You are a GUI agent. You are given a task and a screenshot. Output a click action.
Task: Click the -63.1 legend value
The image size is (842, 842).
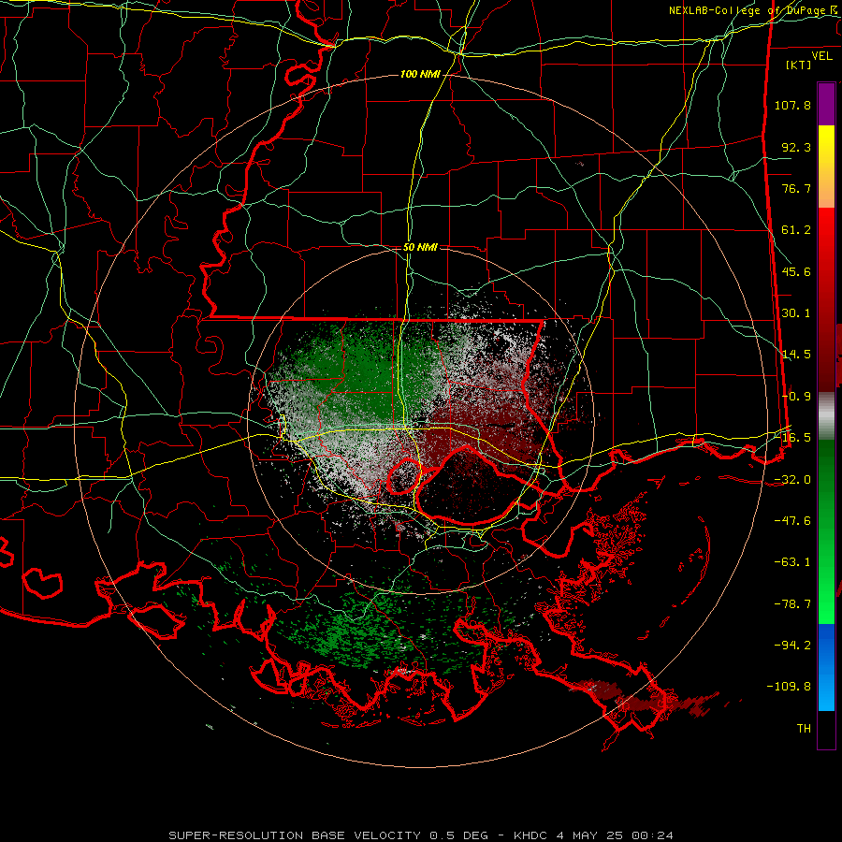(x=792, y=562)
